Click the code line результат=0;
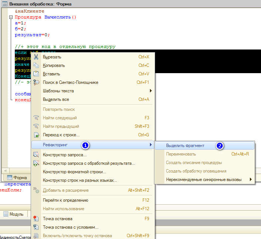The image size is (261, 239). pyautogui.click(x=32, y=35)
